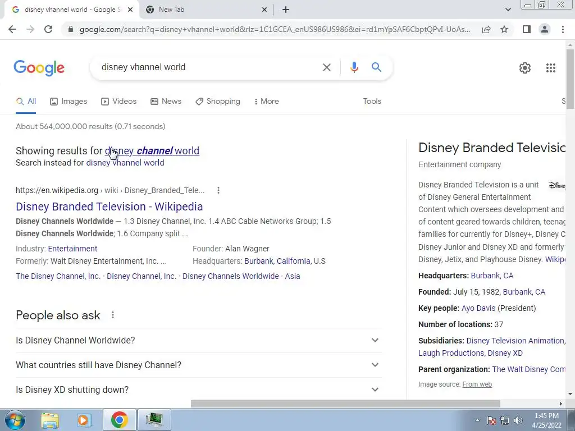Expand "What countries still have Disney Channel?"
Image resolution: width=575 pixels, height=431 pixels.
click(198, 365)
